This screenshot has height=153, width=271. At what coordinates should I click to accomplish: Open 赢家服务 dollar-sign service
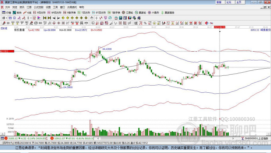click(168, 13)
